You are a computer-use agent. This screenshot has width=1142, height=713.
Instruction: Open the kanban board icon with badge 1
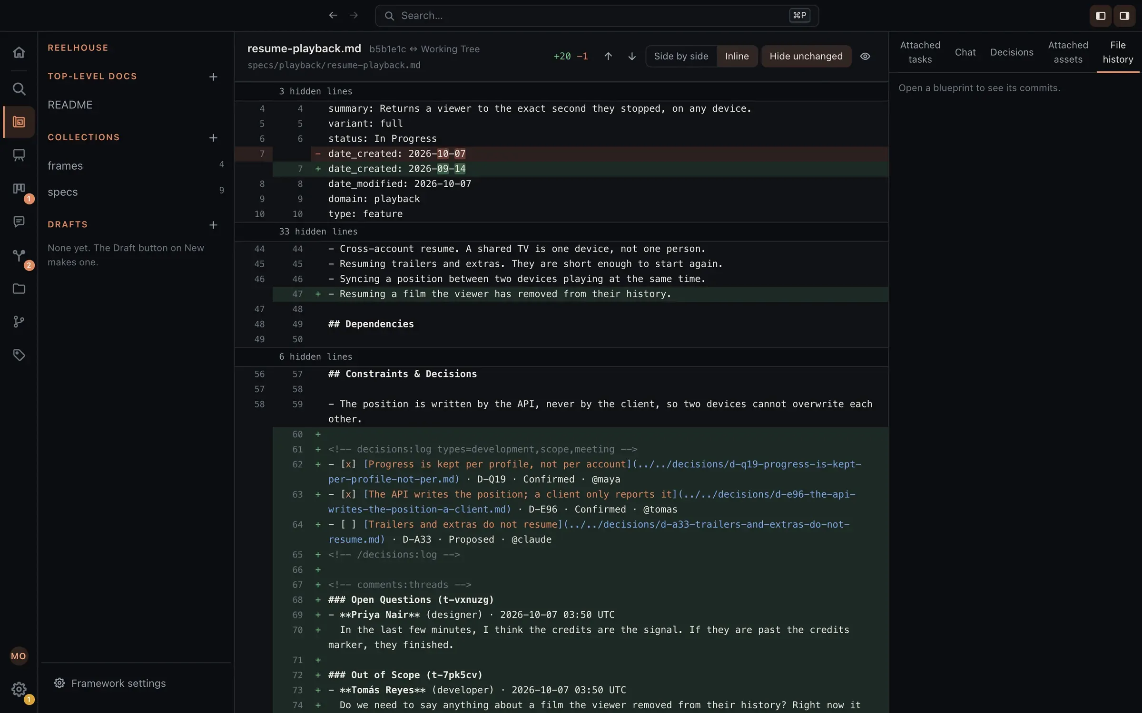[x=19, y=189]
